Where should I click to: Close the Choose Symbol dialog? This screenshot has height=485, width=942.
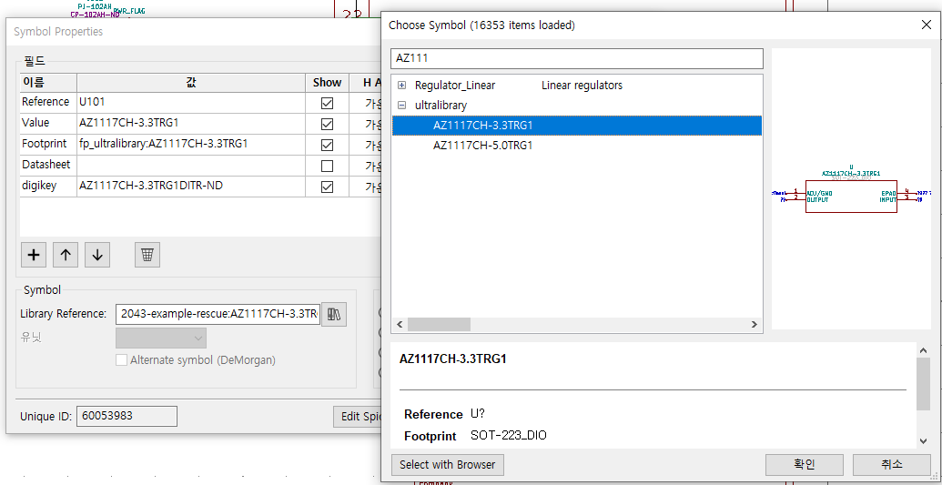click(x=926, y=25)
